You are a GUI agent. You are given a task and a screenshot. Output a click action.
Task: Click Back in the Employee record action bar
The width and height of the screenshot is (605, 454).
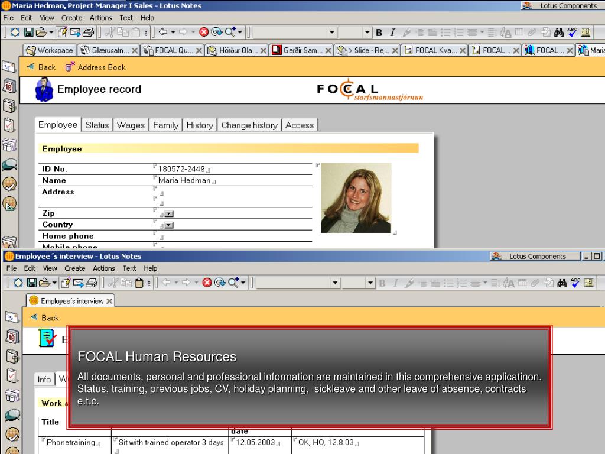pyautogui.click(x=42, y=67)
